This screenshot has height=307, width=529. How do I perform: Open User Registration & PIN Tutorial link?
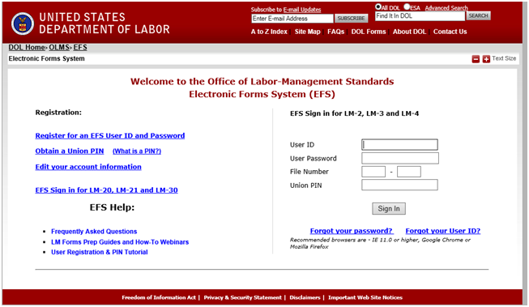click(99, 252)
